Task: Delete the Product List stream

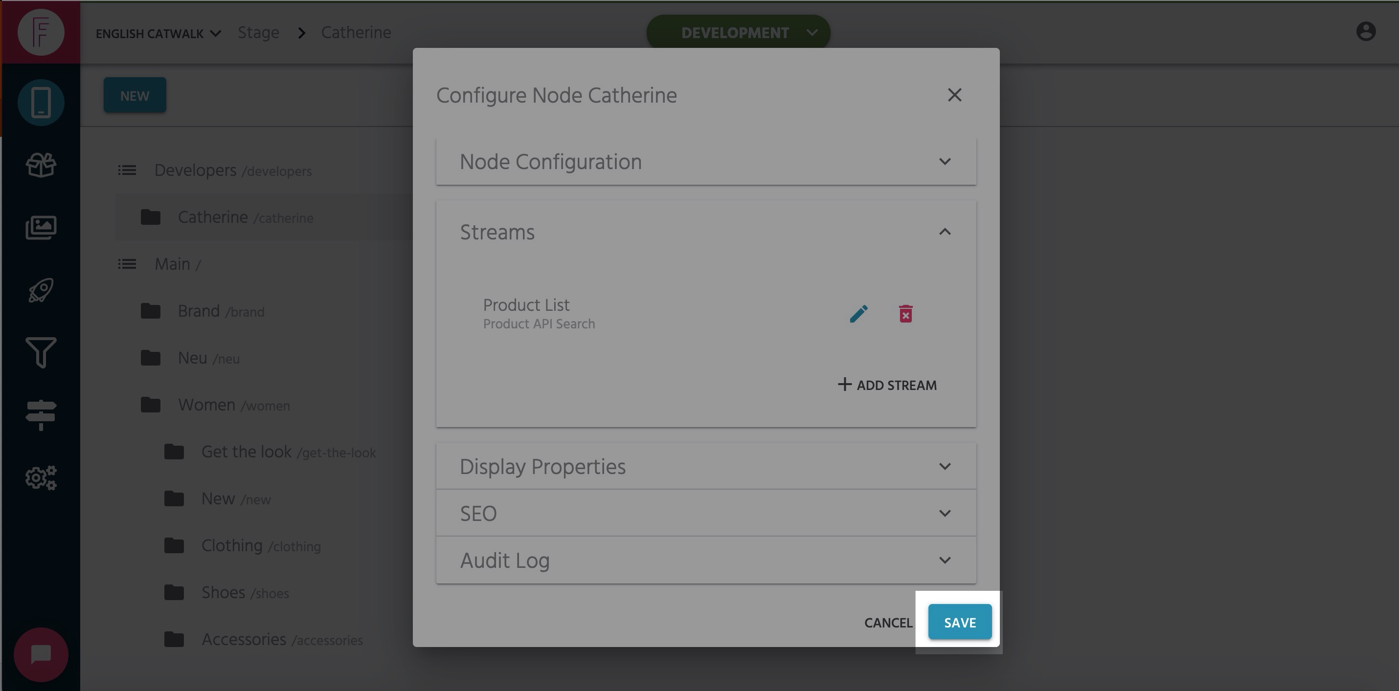Action: coord(905,314)
